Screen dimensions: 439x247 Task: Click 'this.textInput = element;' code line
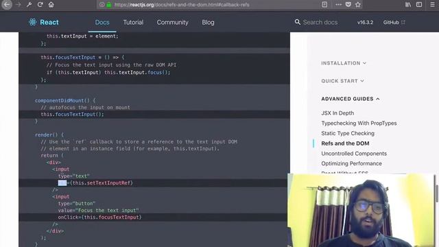point(82,36)
